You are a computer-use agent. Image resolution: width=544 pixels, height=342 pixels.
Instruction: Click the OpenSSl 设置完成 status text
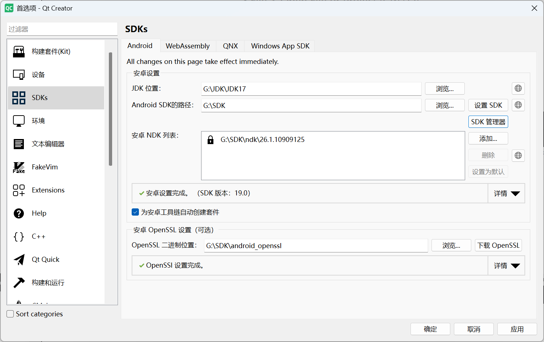click(176, 265)
